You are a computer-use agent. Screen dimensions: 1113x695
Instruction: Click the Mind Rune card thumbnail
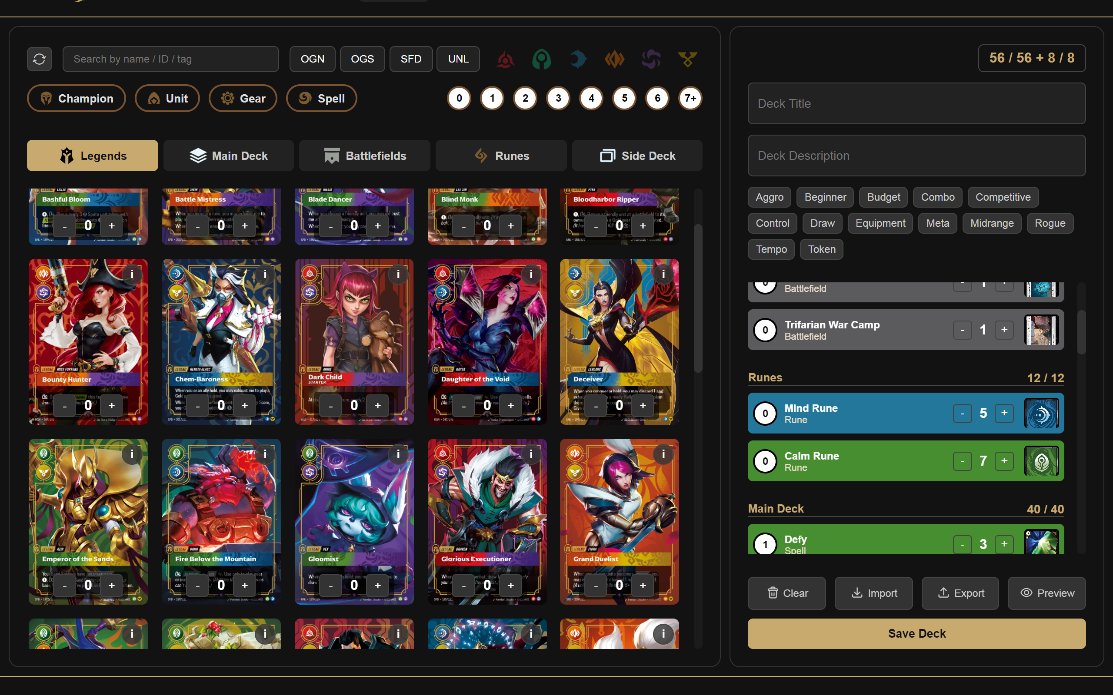click(1042, 414)
